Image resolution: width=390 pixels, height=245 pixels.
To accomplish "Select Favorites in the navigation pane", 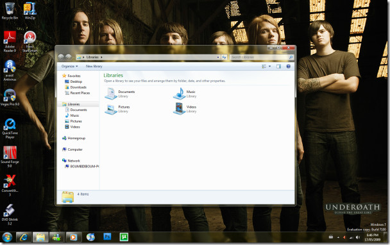I will coord(74,76).
